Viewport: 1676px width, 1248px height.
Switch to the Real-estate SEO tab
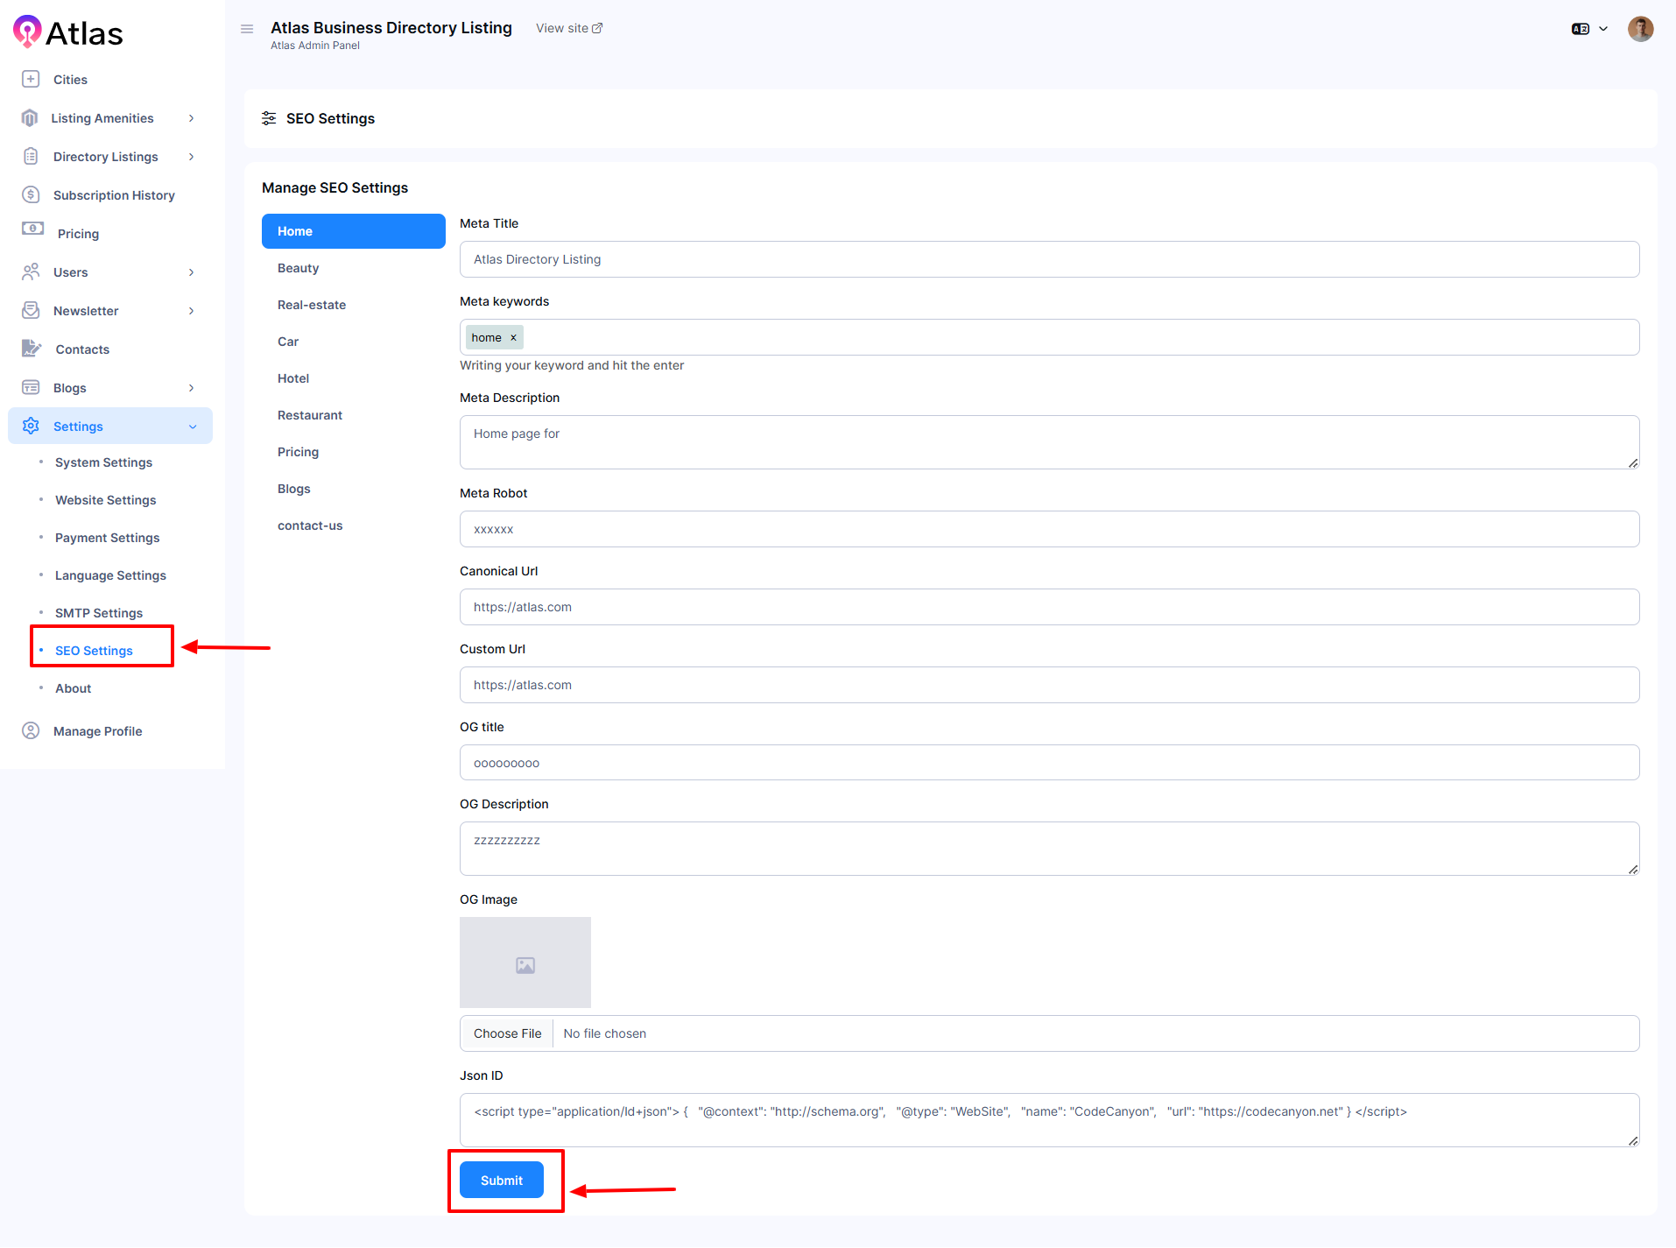pyautogui.click(x=312, y=305)
